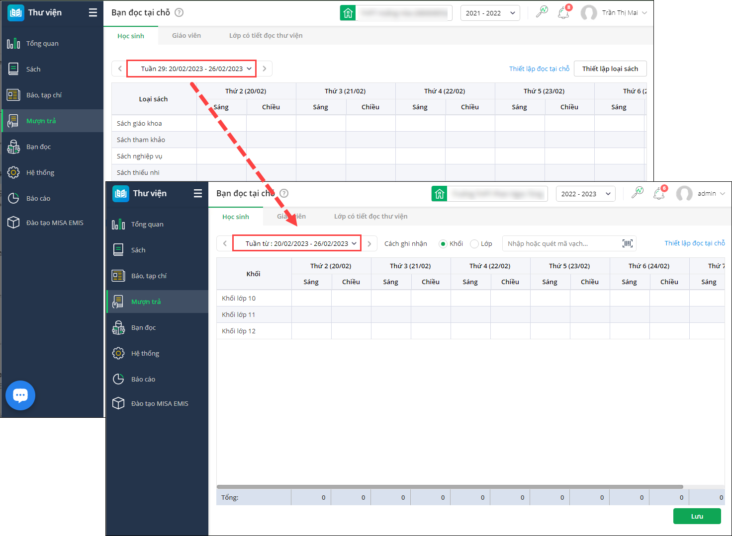Open the 2021 - 2022 school year dropdown
The height and width of the screenshot is (536, 732).
pos(490,13)
